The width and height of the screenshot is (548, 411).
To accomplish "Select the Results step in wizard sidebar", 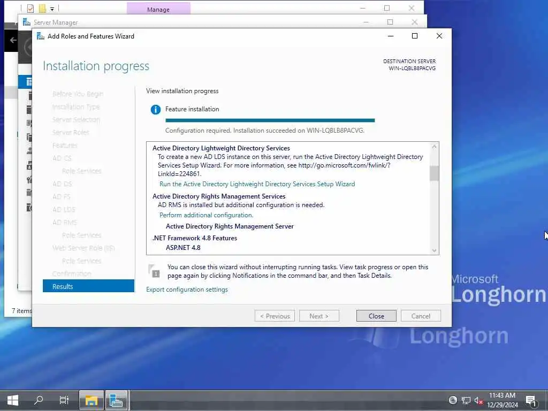I will (x=88, y=286).
